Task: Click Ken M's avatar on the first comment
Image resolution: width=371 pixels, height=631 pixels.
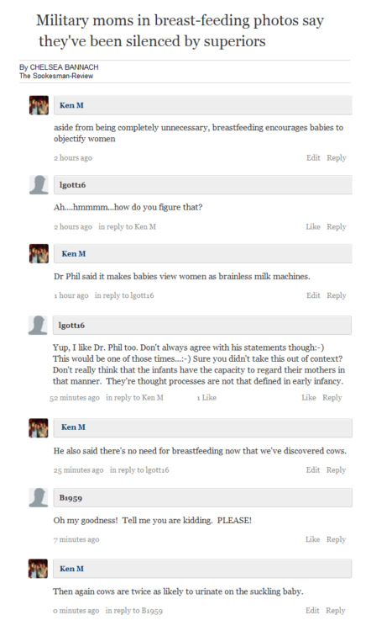Action: 39,105
